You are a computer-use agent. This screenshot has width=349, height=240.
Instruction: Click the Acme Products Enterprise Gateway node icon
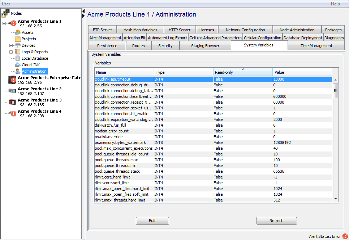point(12,80)
